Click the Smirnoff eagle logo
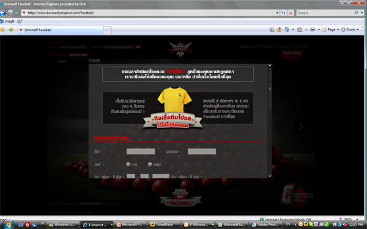 (180, 49)
